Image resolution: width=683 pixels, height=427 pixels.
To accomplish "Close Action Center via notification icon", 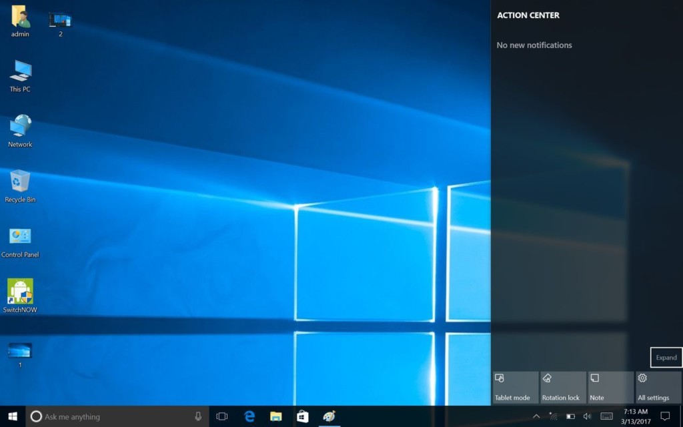I will click(x=664, y=416).
